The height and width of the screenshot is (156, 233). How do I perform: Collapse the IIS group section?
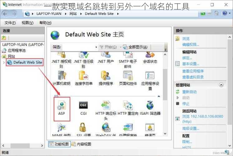point(159,96)
